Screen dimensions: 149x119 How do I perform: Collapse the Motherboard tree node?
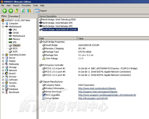pos(3,27)
